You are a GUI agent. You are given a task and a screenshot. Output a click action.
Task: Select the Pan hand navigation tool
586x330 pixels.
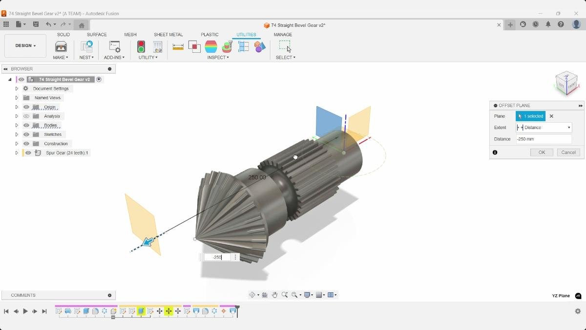[x=274, y=295]
